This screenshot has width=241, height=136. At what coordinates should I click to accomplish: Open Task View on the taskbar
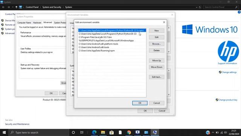[x=82, y=133]
